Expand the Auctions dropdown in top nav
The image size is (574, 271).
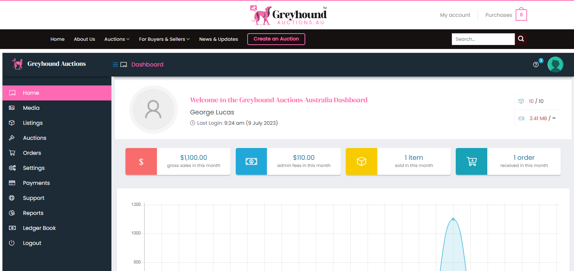tap(117, 39)
